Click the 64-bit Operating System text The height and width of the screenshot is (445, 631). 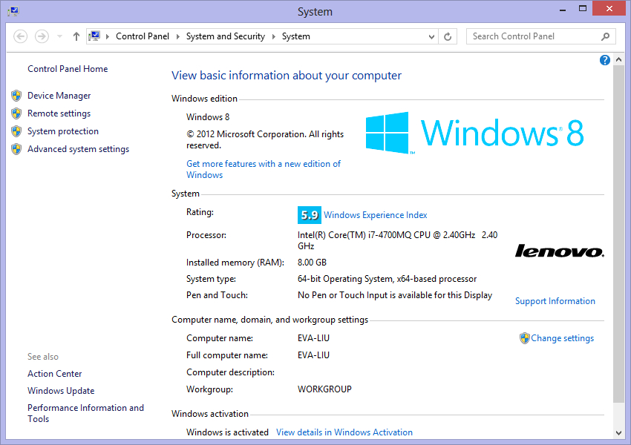[x=387, y=279]
